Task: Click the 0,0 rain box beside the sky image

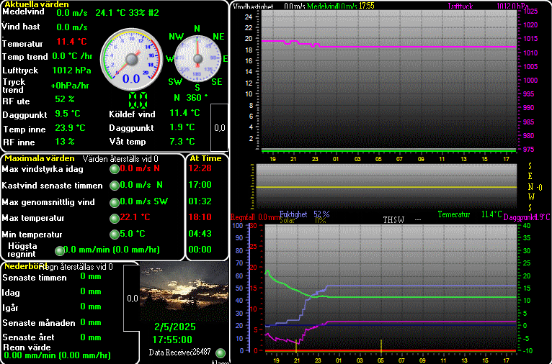Action: [133, 299]
